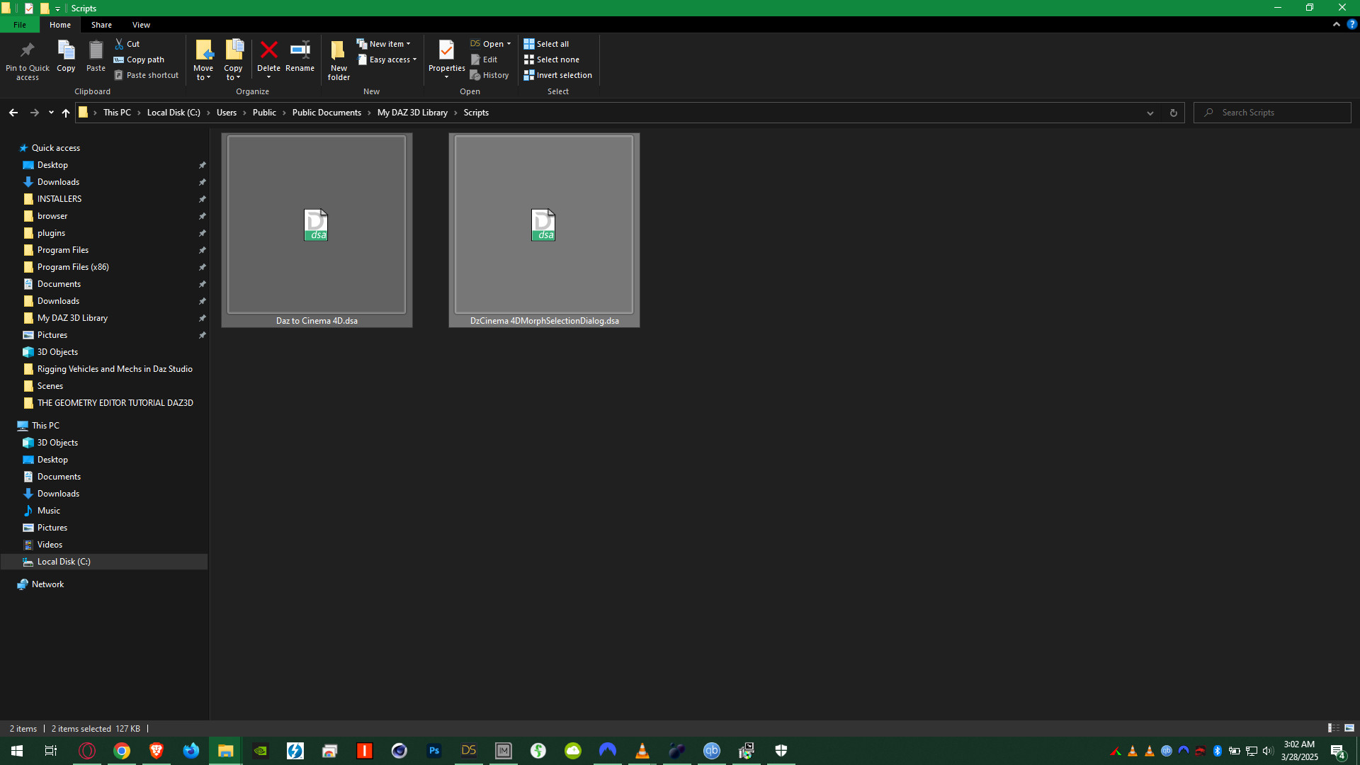Go up one folder level

click(66, 113)
